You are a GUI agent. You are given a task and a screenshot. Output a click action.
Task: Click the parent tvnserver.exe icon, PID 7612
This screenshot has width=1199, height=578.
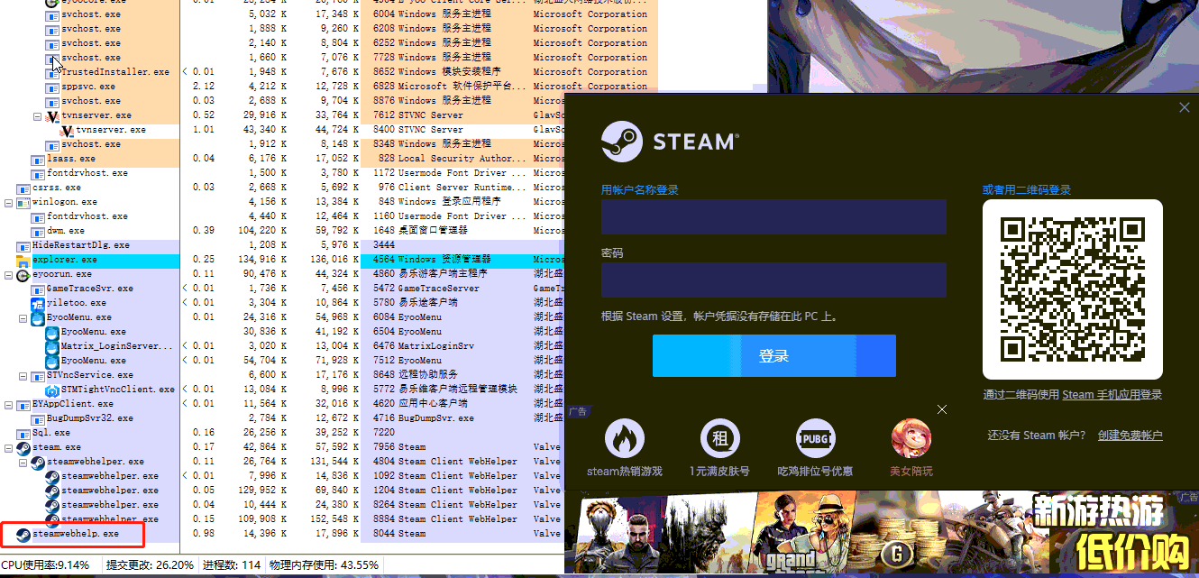(52, 115)
